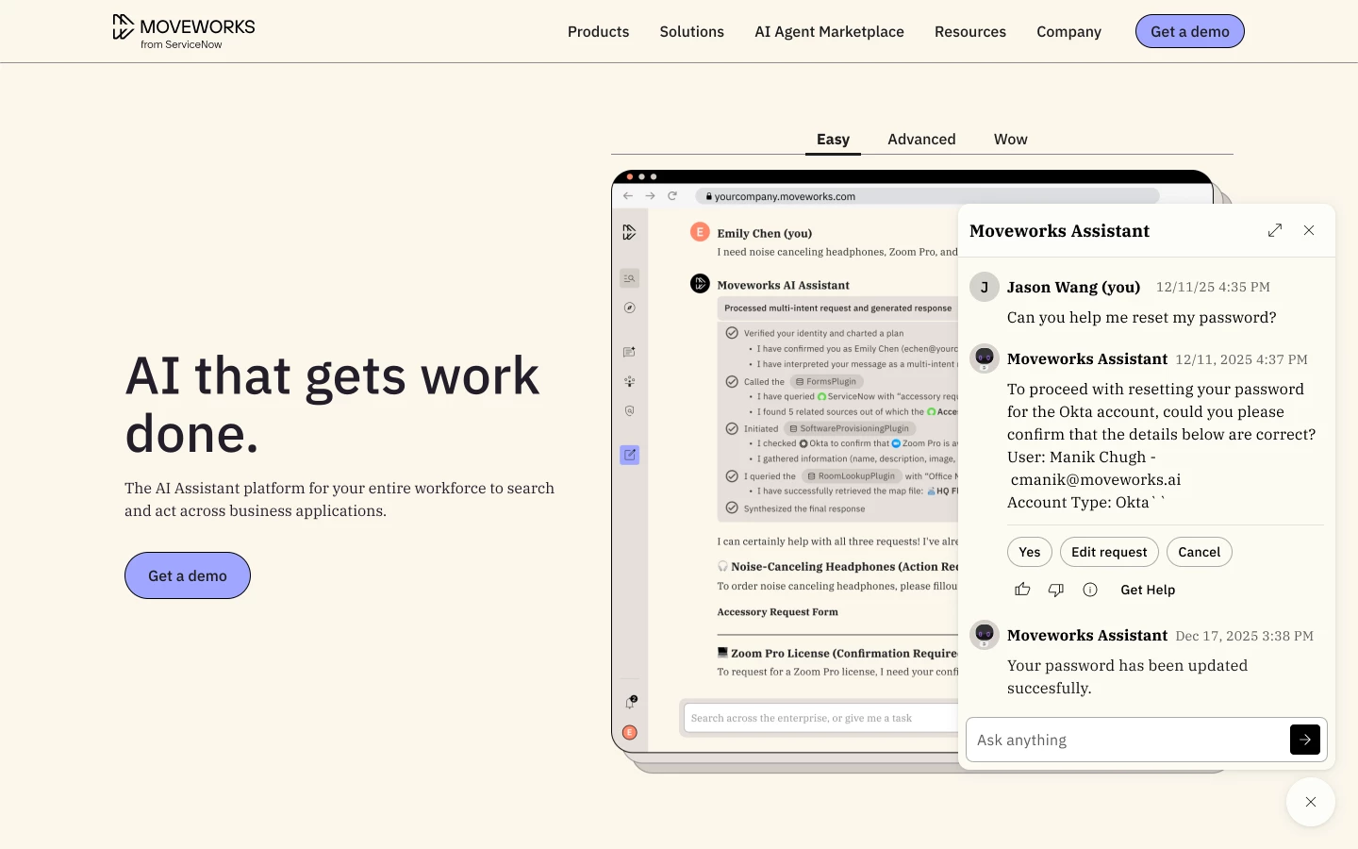The height and width of the screenshot is (849, 1358).
Task: Click the 'Can you help me reset my password?' message
Action: (1141, 317)
